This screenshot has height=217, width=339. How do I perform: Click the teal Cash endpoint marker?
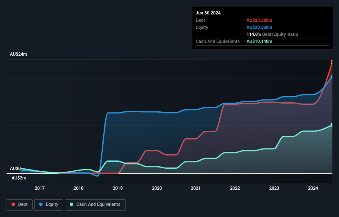point(332,125)
